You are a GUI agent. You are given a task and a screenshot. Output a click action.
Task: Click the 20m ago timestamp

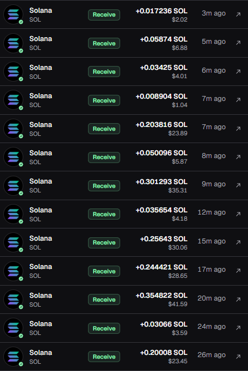[211, 298]
